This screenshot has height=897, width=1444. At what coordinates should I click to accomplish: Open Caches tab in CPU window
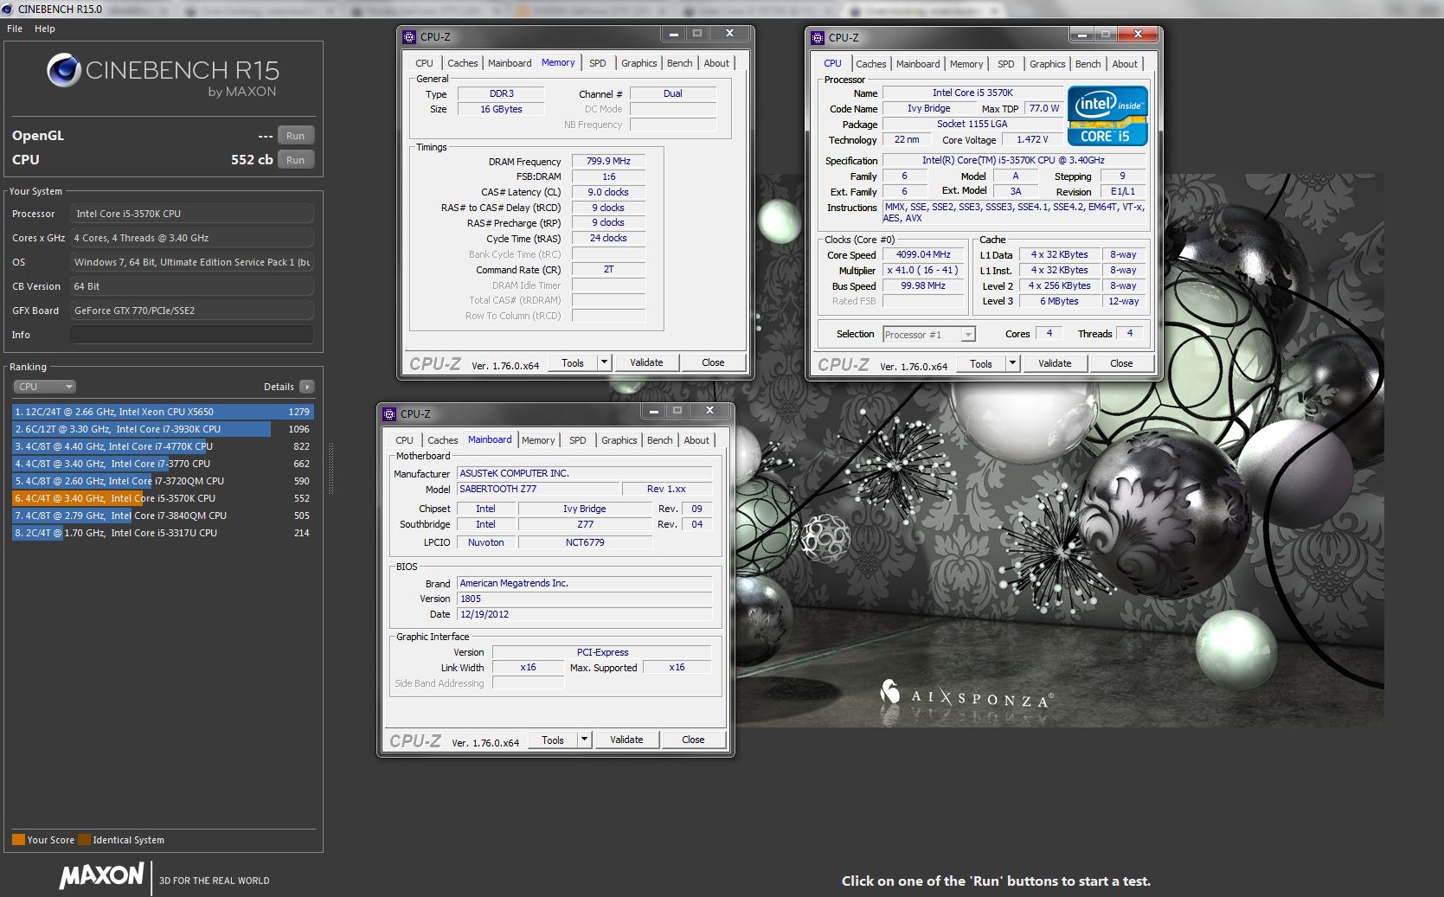pos(871,64)
